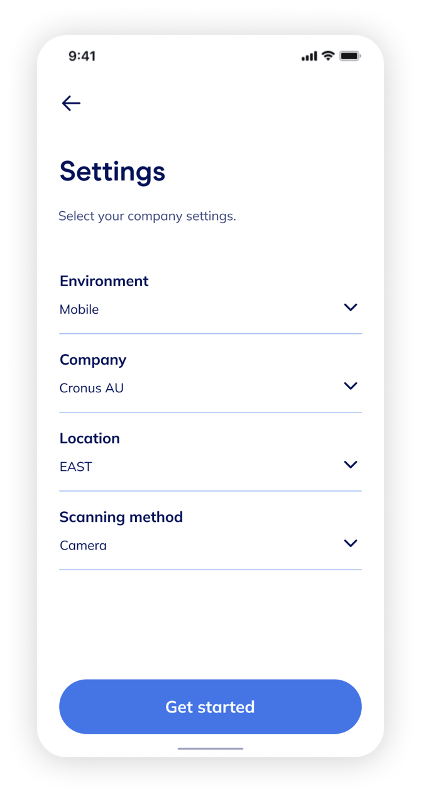
Task: Tap the cellular signal icon
Action: tap(309, 56)
